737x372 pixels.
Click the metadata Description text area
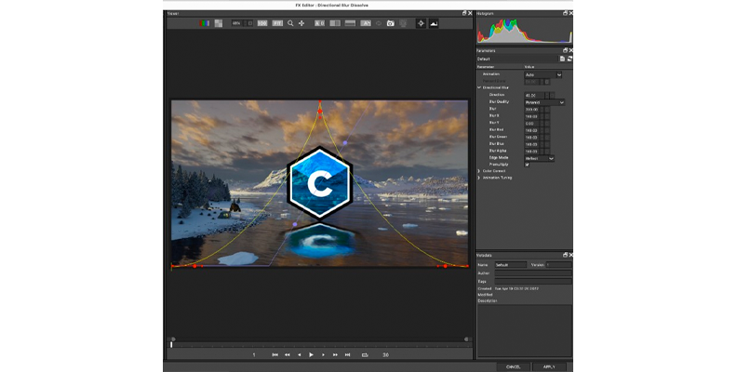(x=525, y=331)
